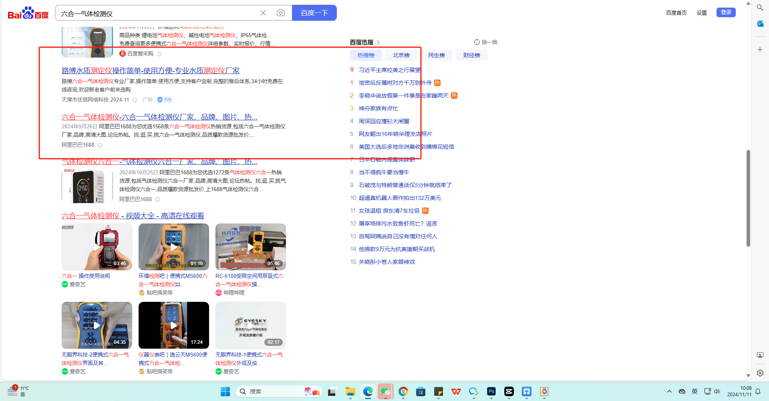Viewport: 769px width, 401px height.
Task: Click the page vertical scrollbar
Action: (x=748, y=198)
